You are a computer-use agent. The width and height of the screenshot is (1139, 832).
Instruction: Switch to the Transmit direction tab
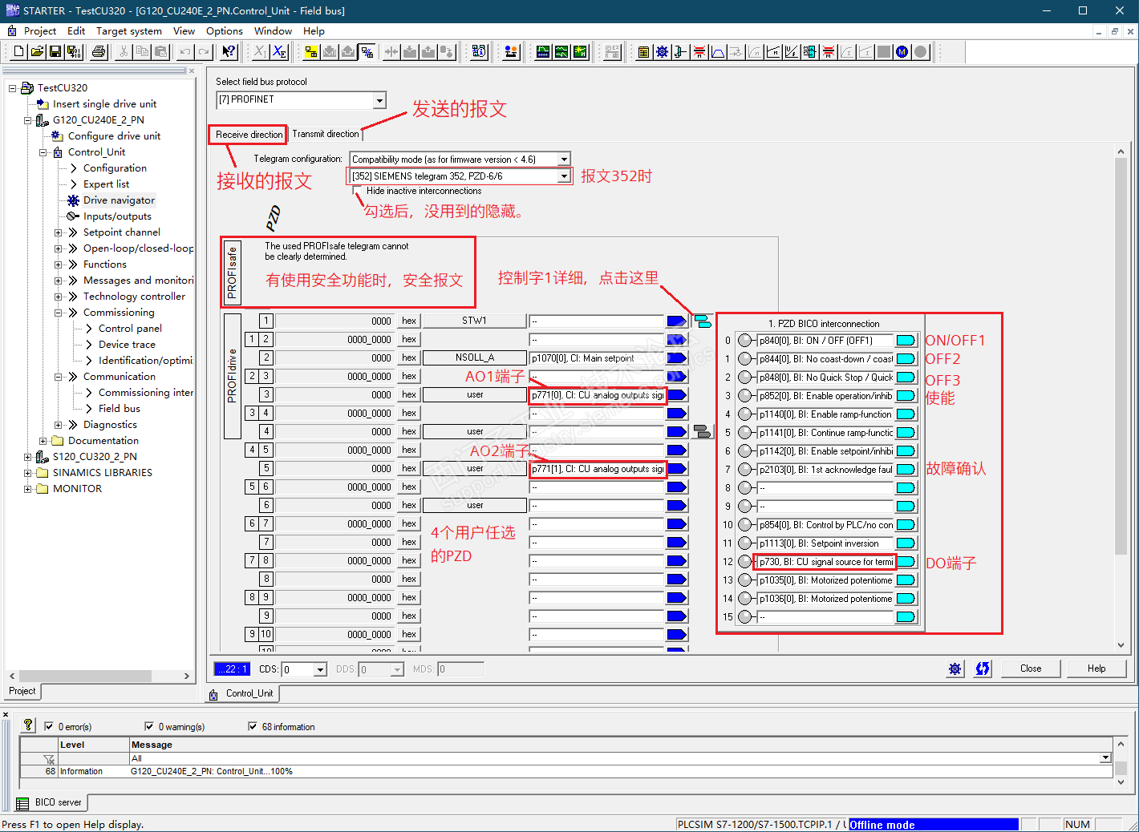[x=326, y=134]
